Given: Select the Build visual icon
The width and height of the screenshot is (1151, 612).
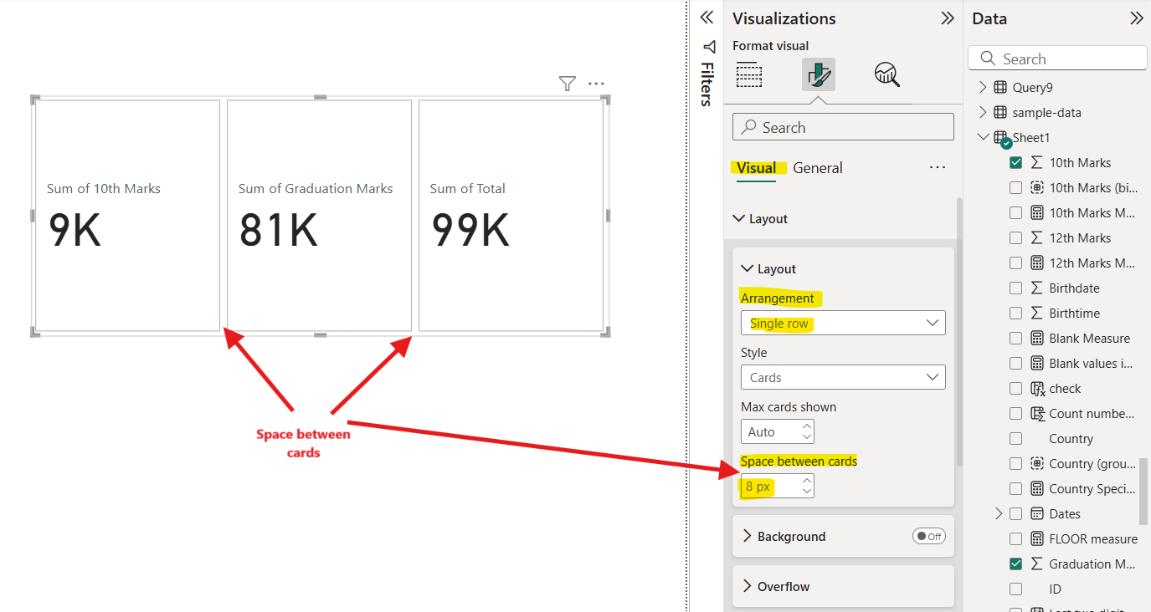Looking at the screenshot, I should point(749,75).
